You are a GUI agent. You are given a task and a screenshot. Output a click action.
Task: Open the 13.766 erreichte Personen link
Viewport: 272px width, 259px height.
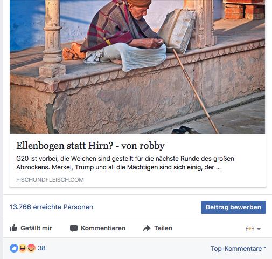click(x=52, y=207)
